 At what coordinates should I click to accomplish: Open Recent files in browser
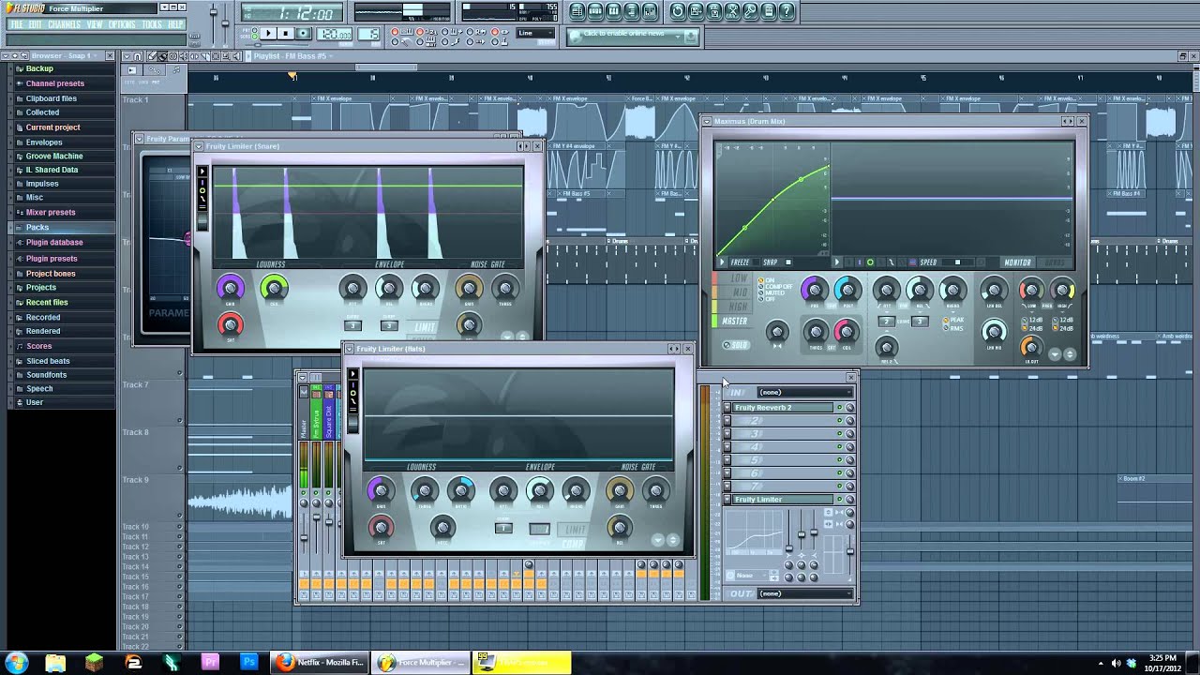pyautogui.click(x=47, y=302)
